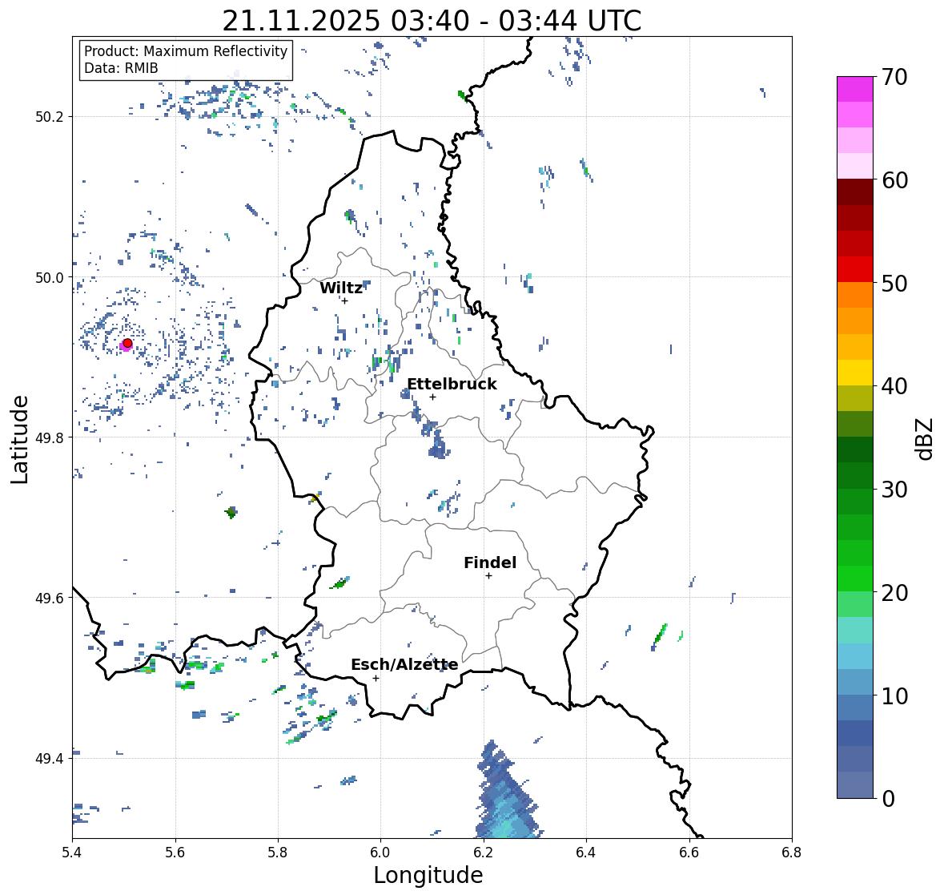This screenshot has width=944, height=895.
Task: Click the 6.0 longitude tick label
Action: tap(380, 853)
